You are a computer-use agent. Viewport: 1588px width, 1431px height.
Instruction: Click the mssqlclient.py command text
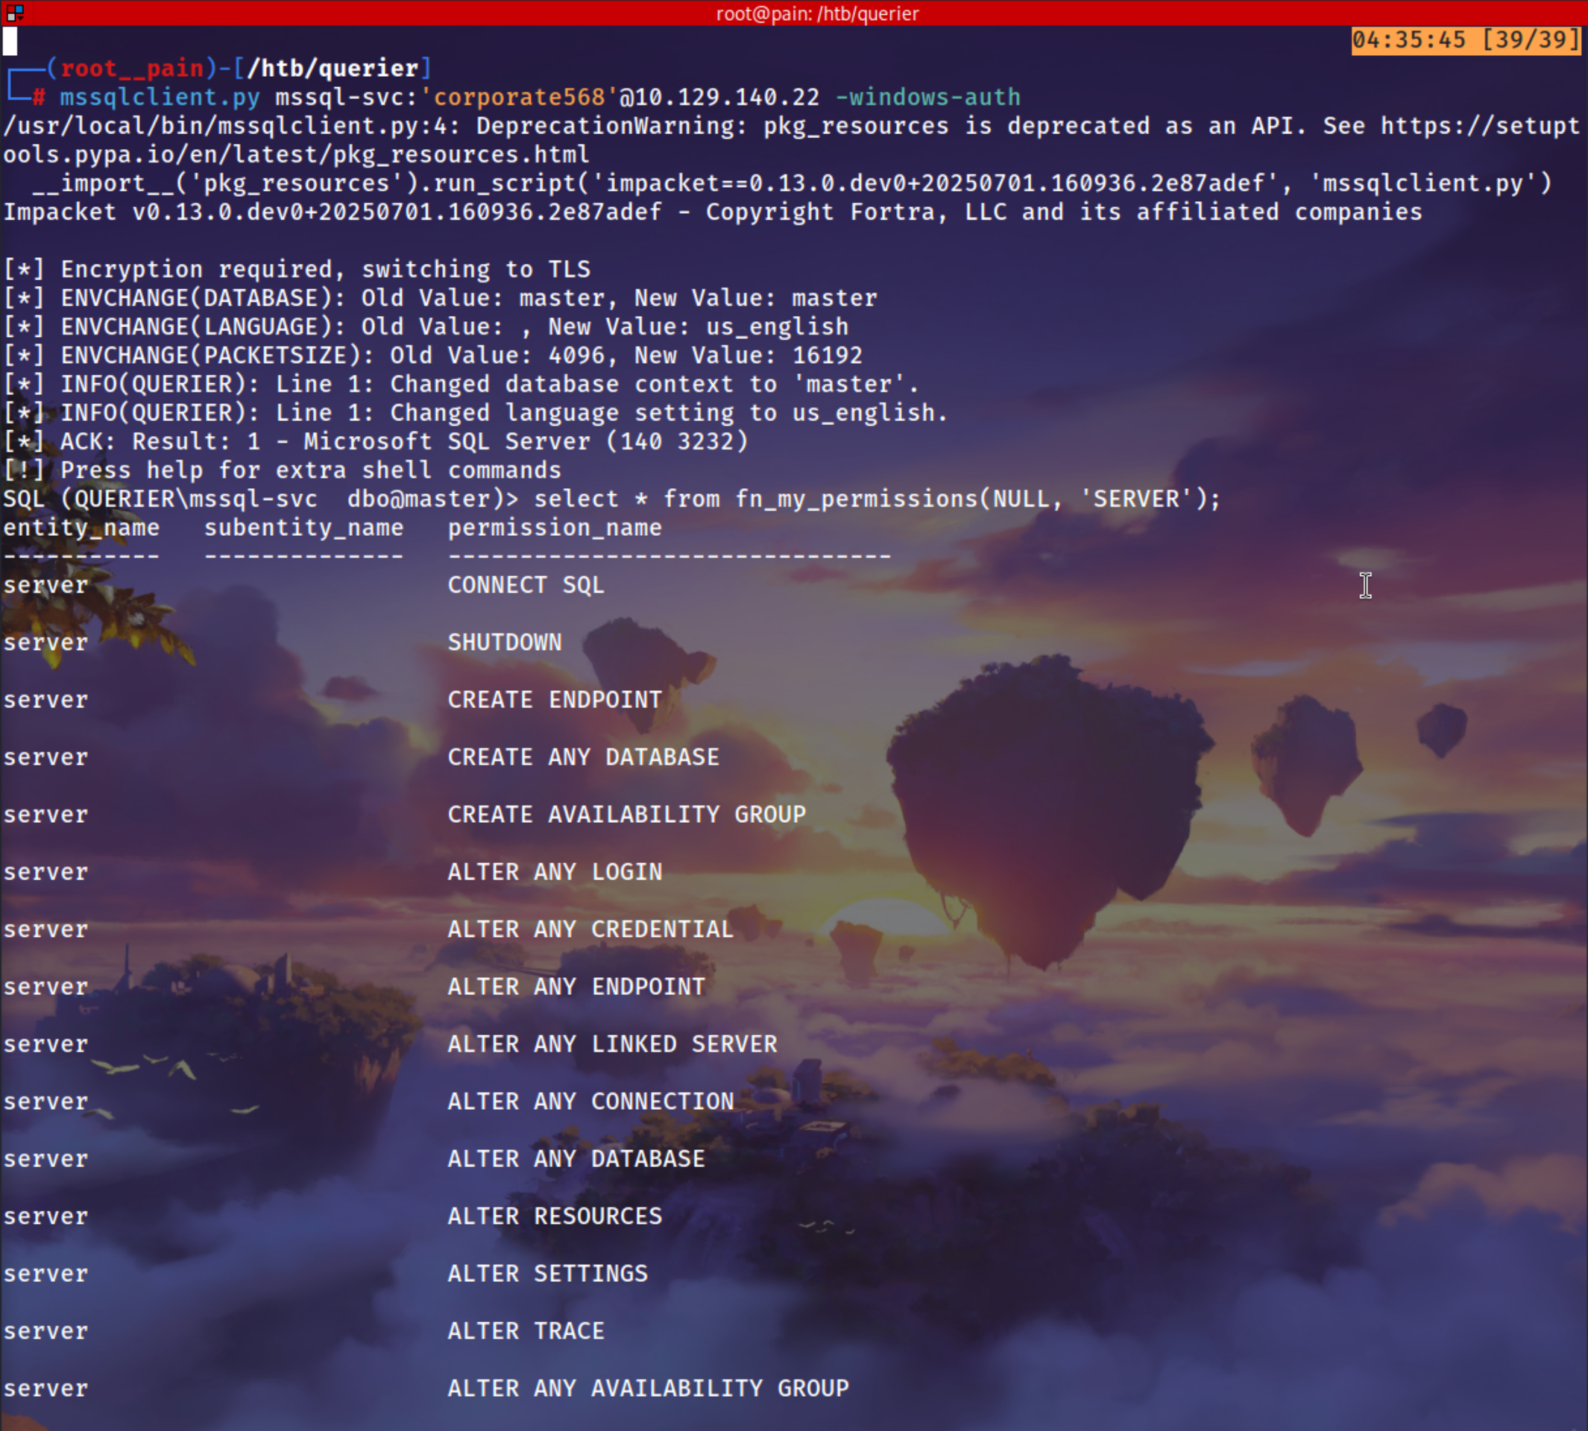160,98
